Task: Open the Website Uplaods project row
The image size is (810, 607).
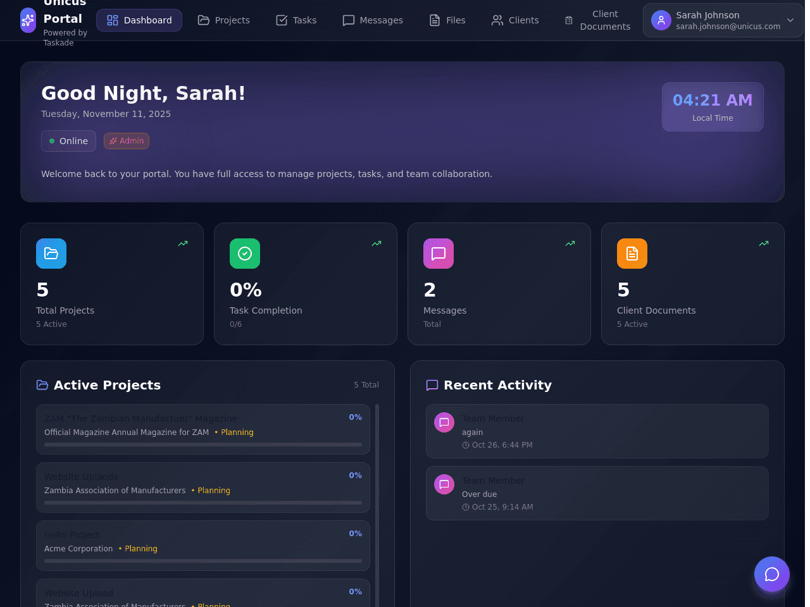Action: (203, 487)
